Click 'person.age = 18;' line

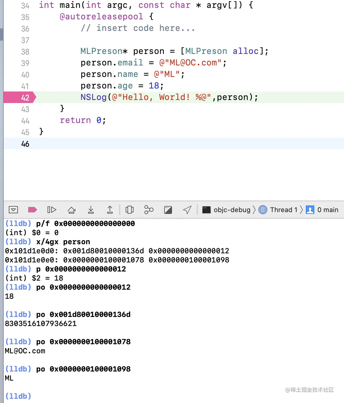122,86
